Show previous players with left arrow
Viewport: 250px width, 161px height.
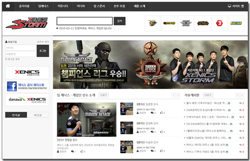pos(174,95)
